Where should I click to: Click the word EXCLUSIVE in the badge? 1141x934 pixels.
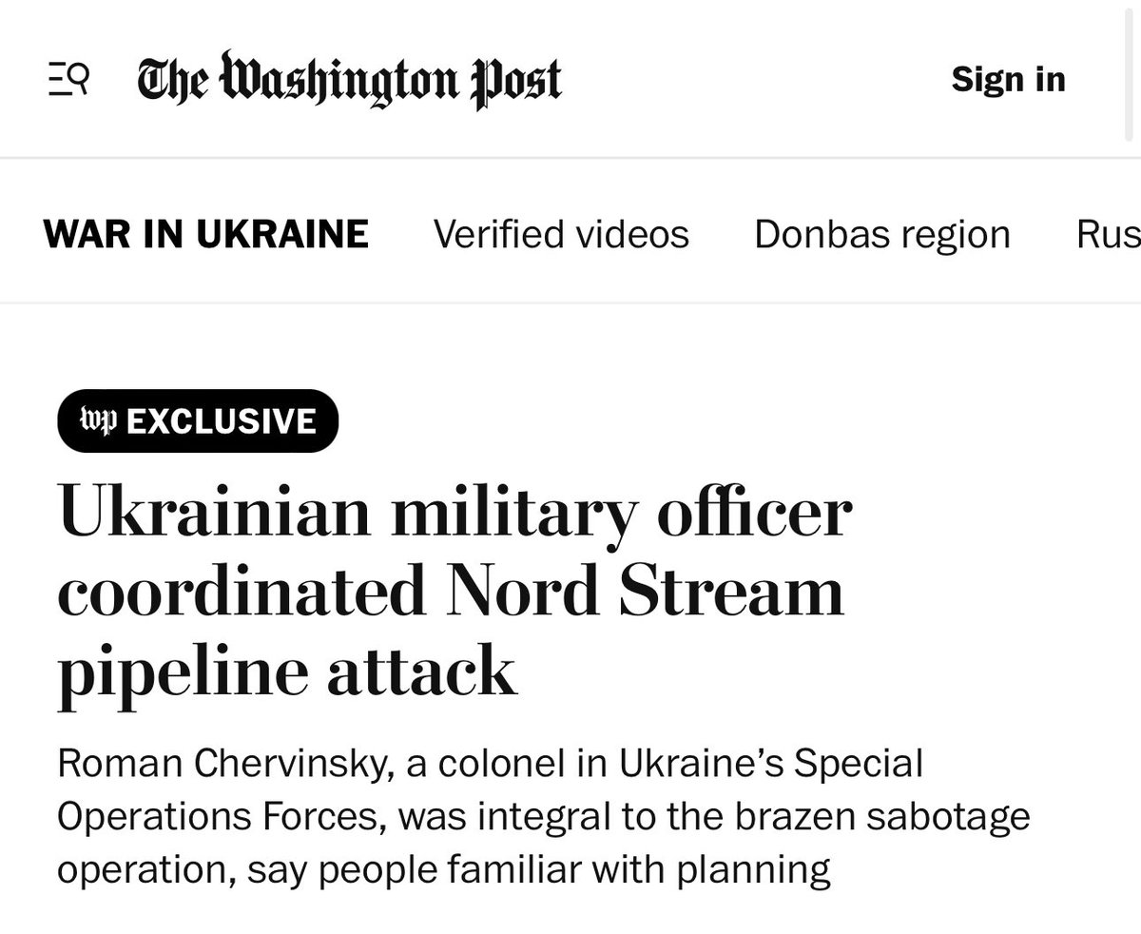(x=221, y=420)
